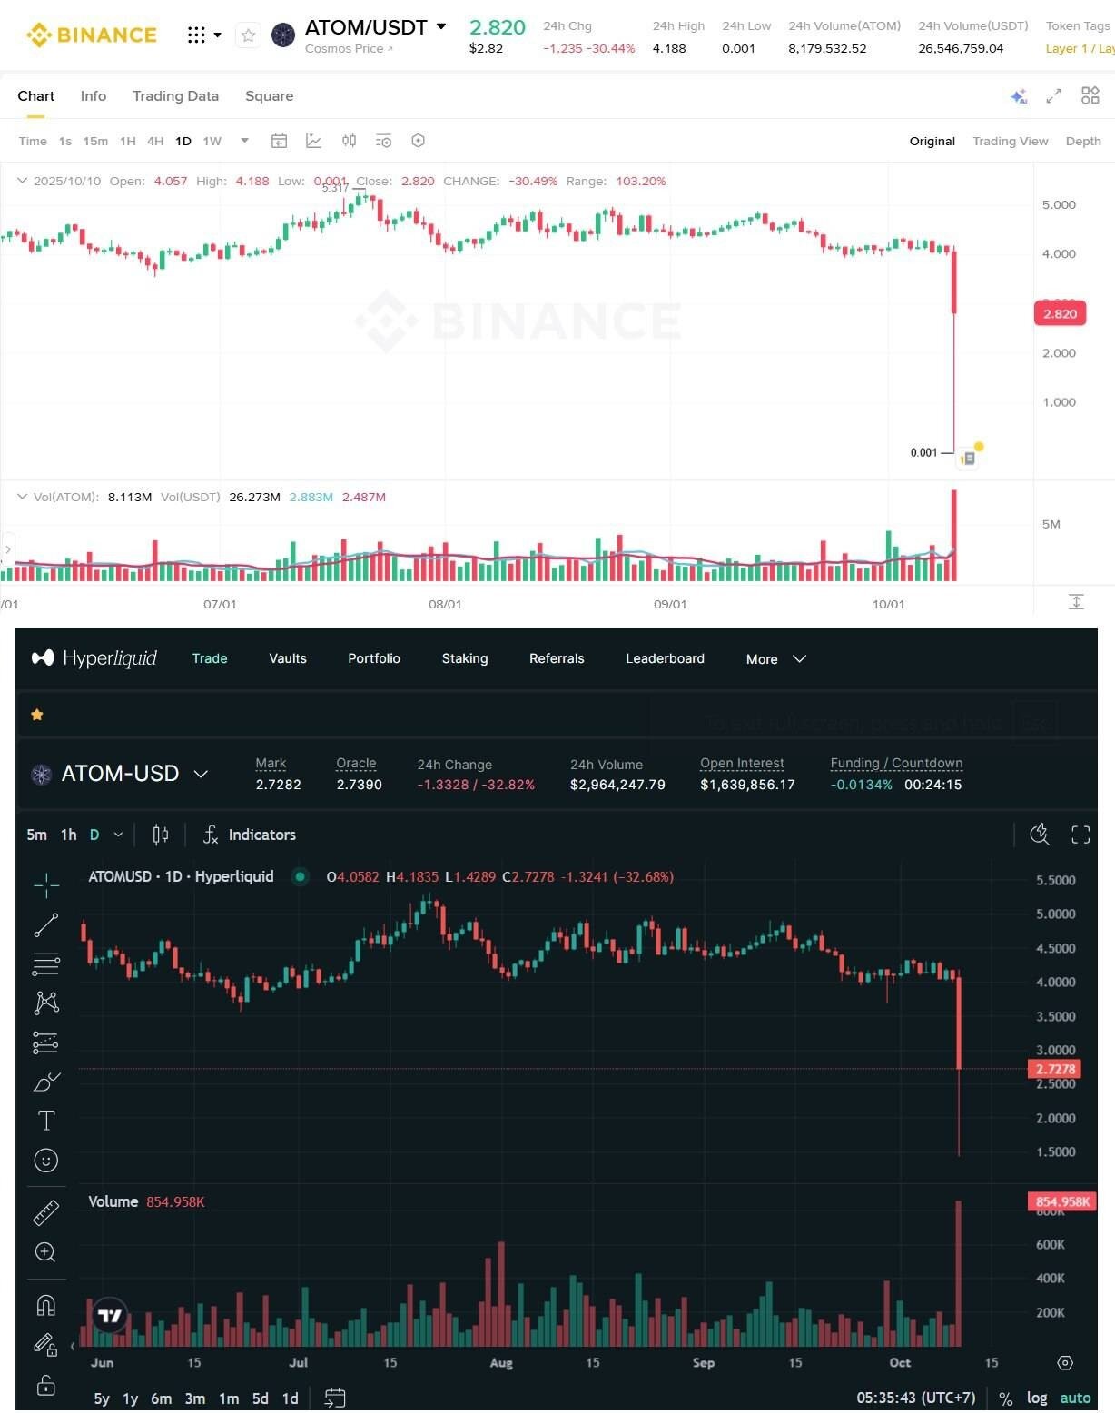Image resolution: width=1115 pixels, height=1413 pixels.
Task: Expand Binance chart to full screen
Action: coord(1053,95)
